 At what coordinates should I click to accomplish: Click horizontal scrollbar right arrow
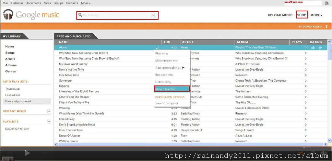[x=326, y=144]
